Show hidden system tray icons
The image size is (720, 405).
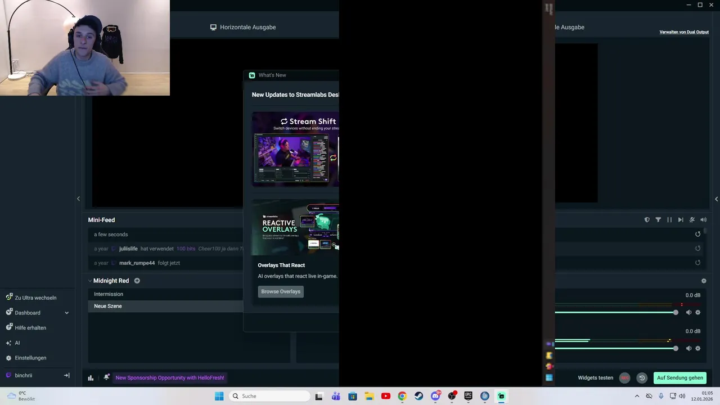click(x=637, y=396)
